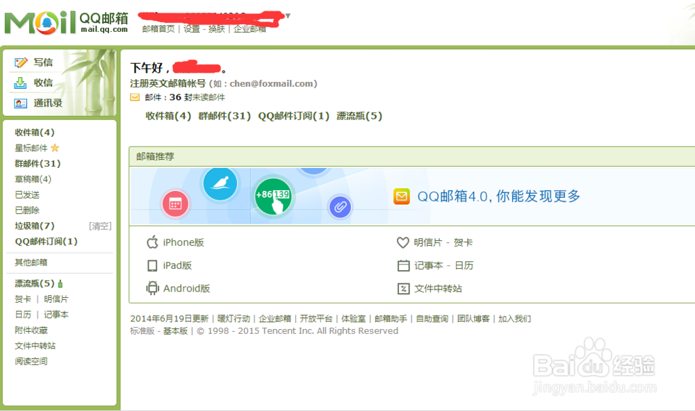The height and width of the screenshot is (411, 695).
Task: Open the 垃圾箱(7) spam folder
Action: tap(35, 226)
